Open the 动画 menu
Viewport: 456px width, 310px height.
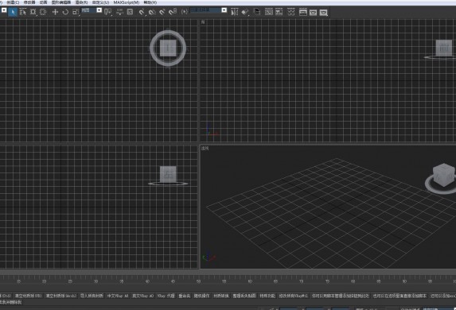click(43, 2)
